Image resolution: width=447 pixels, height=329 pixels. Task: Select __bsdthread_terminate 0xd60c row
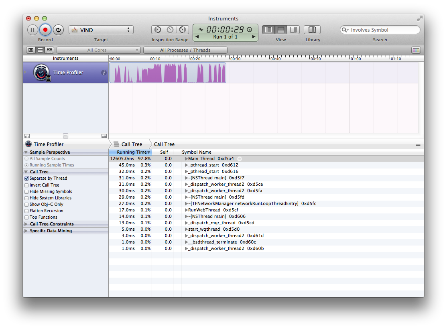266,242
